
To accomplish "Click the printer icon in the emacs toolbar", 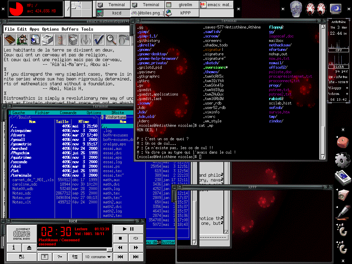I will (47, 40).
